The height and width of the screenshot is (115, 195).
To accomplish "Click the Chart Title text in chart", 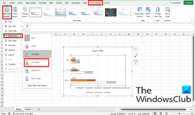I will (x=97, y=51).
